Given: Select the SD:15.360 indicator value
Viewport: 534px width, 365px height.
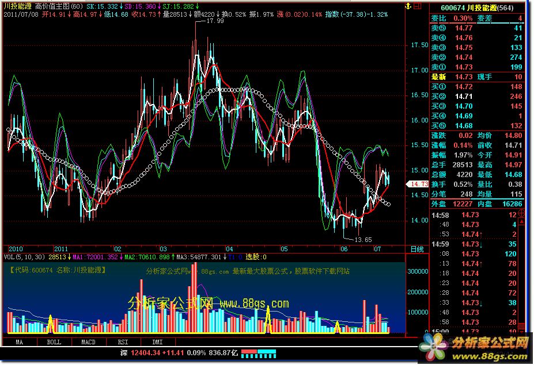Looking at the screenshot, I should (140, 6).
